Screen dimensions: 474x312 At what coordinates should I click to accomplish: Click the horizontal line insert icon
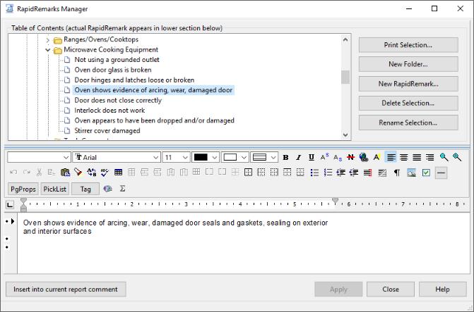(441, 173)
